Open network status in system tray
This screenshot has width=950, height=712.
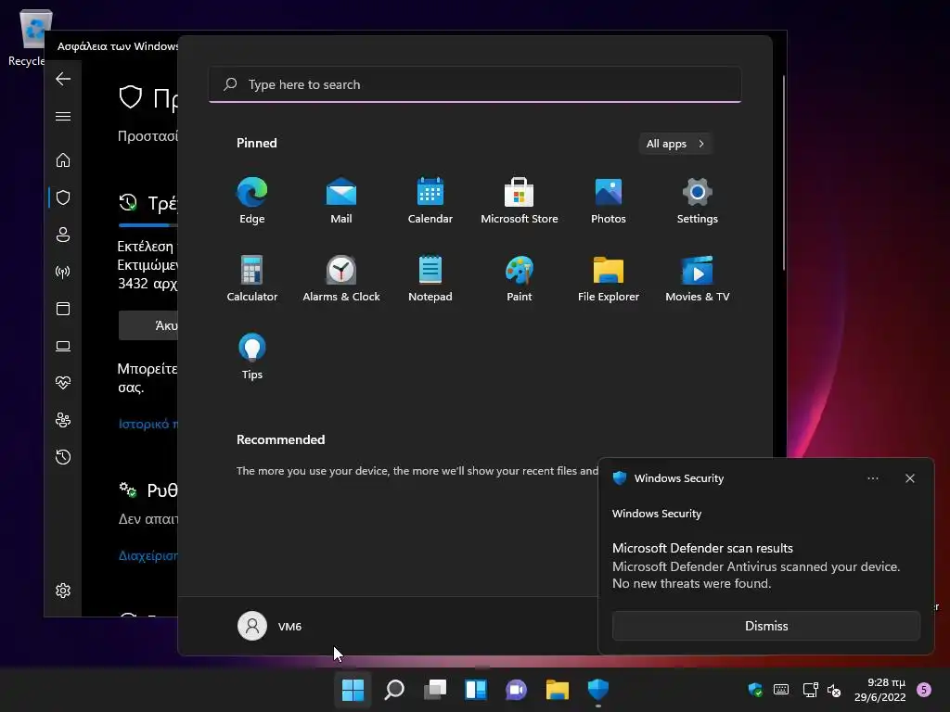pyautogui.click(x=810, y=690)
